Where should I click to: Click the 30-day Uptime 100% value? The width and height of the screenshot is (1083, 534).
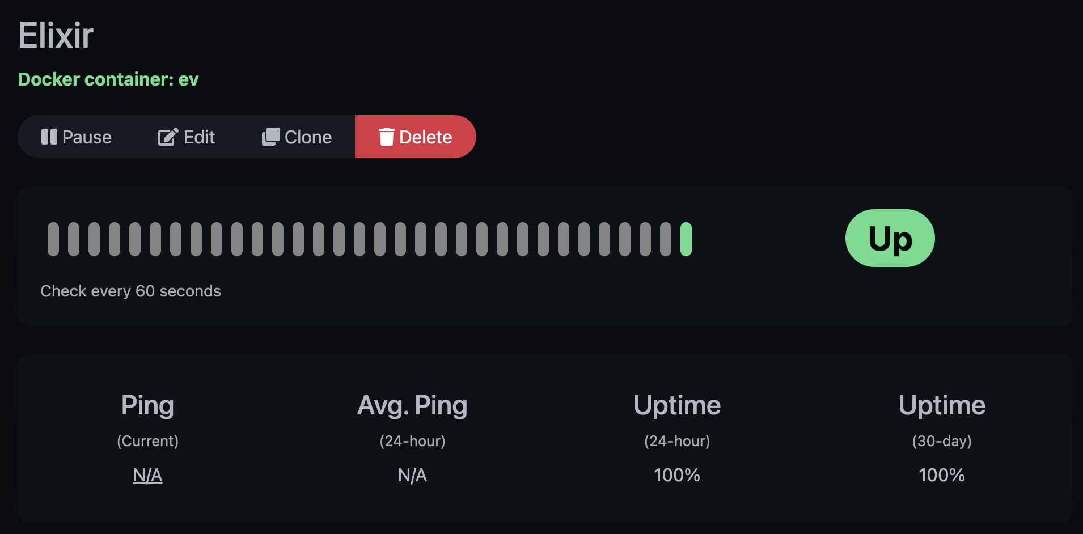pos(942,475)
